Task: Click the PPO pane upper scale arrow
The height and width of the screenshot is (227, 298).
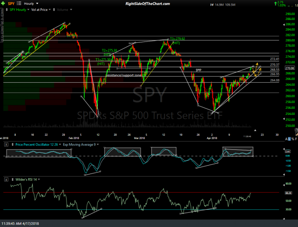Action: point(284,149)
